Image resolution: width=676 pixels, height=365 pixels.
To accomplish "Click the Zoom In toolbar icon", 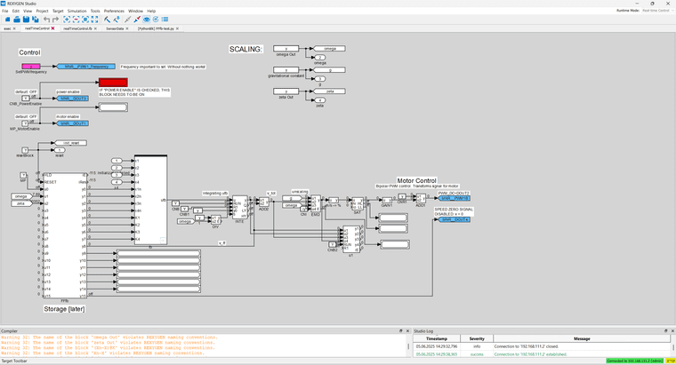I will point(67,20).
